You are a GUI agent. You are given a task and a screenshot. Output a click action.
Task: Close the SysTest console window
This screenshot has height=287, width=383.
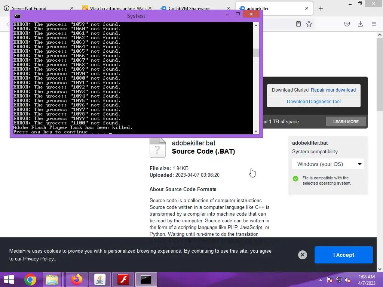(x=251, y=14)
